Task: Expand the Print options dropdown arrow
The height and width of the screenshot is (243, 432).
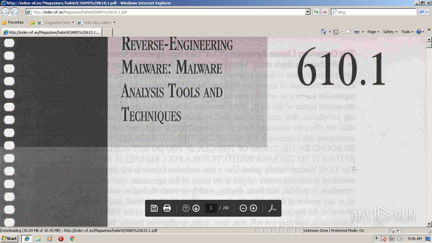Action: [363, 32]
